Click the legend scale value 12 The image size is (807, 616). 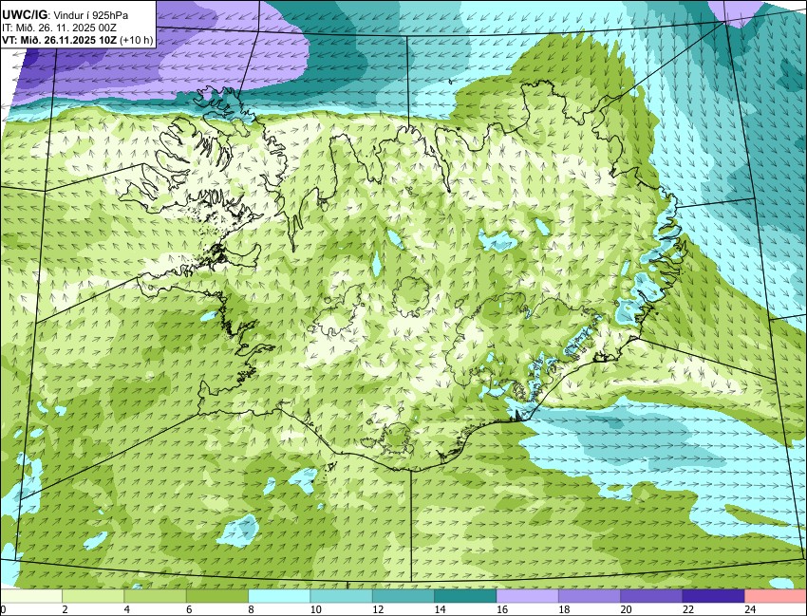click(378, 609)
